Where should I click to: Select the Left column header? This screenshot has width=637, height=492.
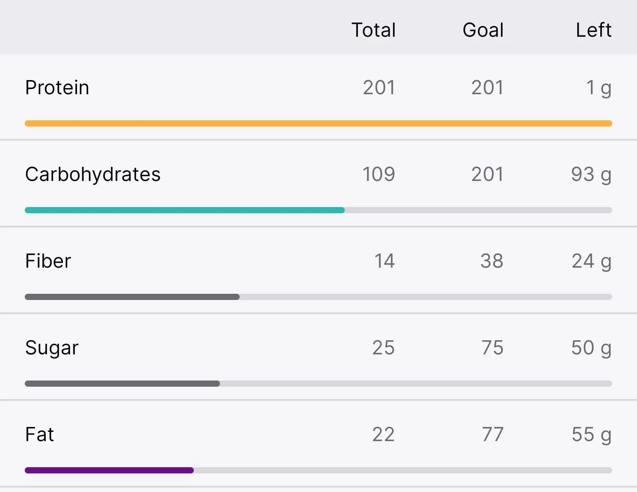pyautogui.click(x=594, y=30)
